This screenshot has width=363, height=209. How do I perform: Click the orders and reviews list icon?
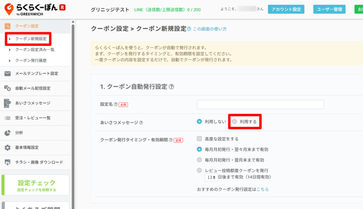pos(7,118)
